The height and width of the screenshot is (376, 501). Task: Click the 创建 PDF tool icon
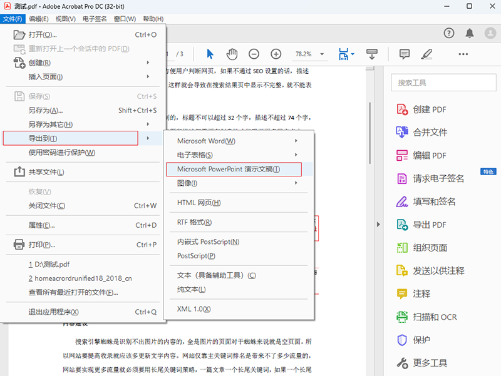(402, 109)
